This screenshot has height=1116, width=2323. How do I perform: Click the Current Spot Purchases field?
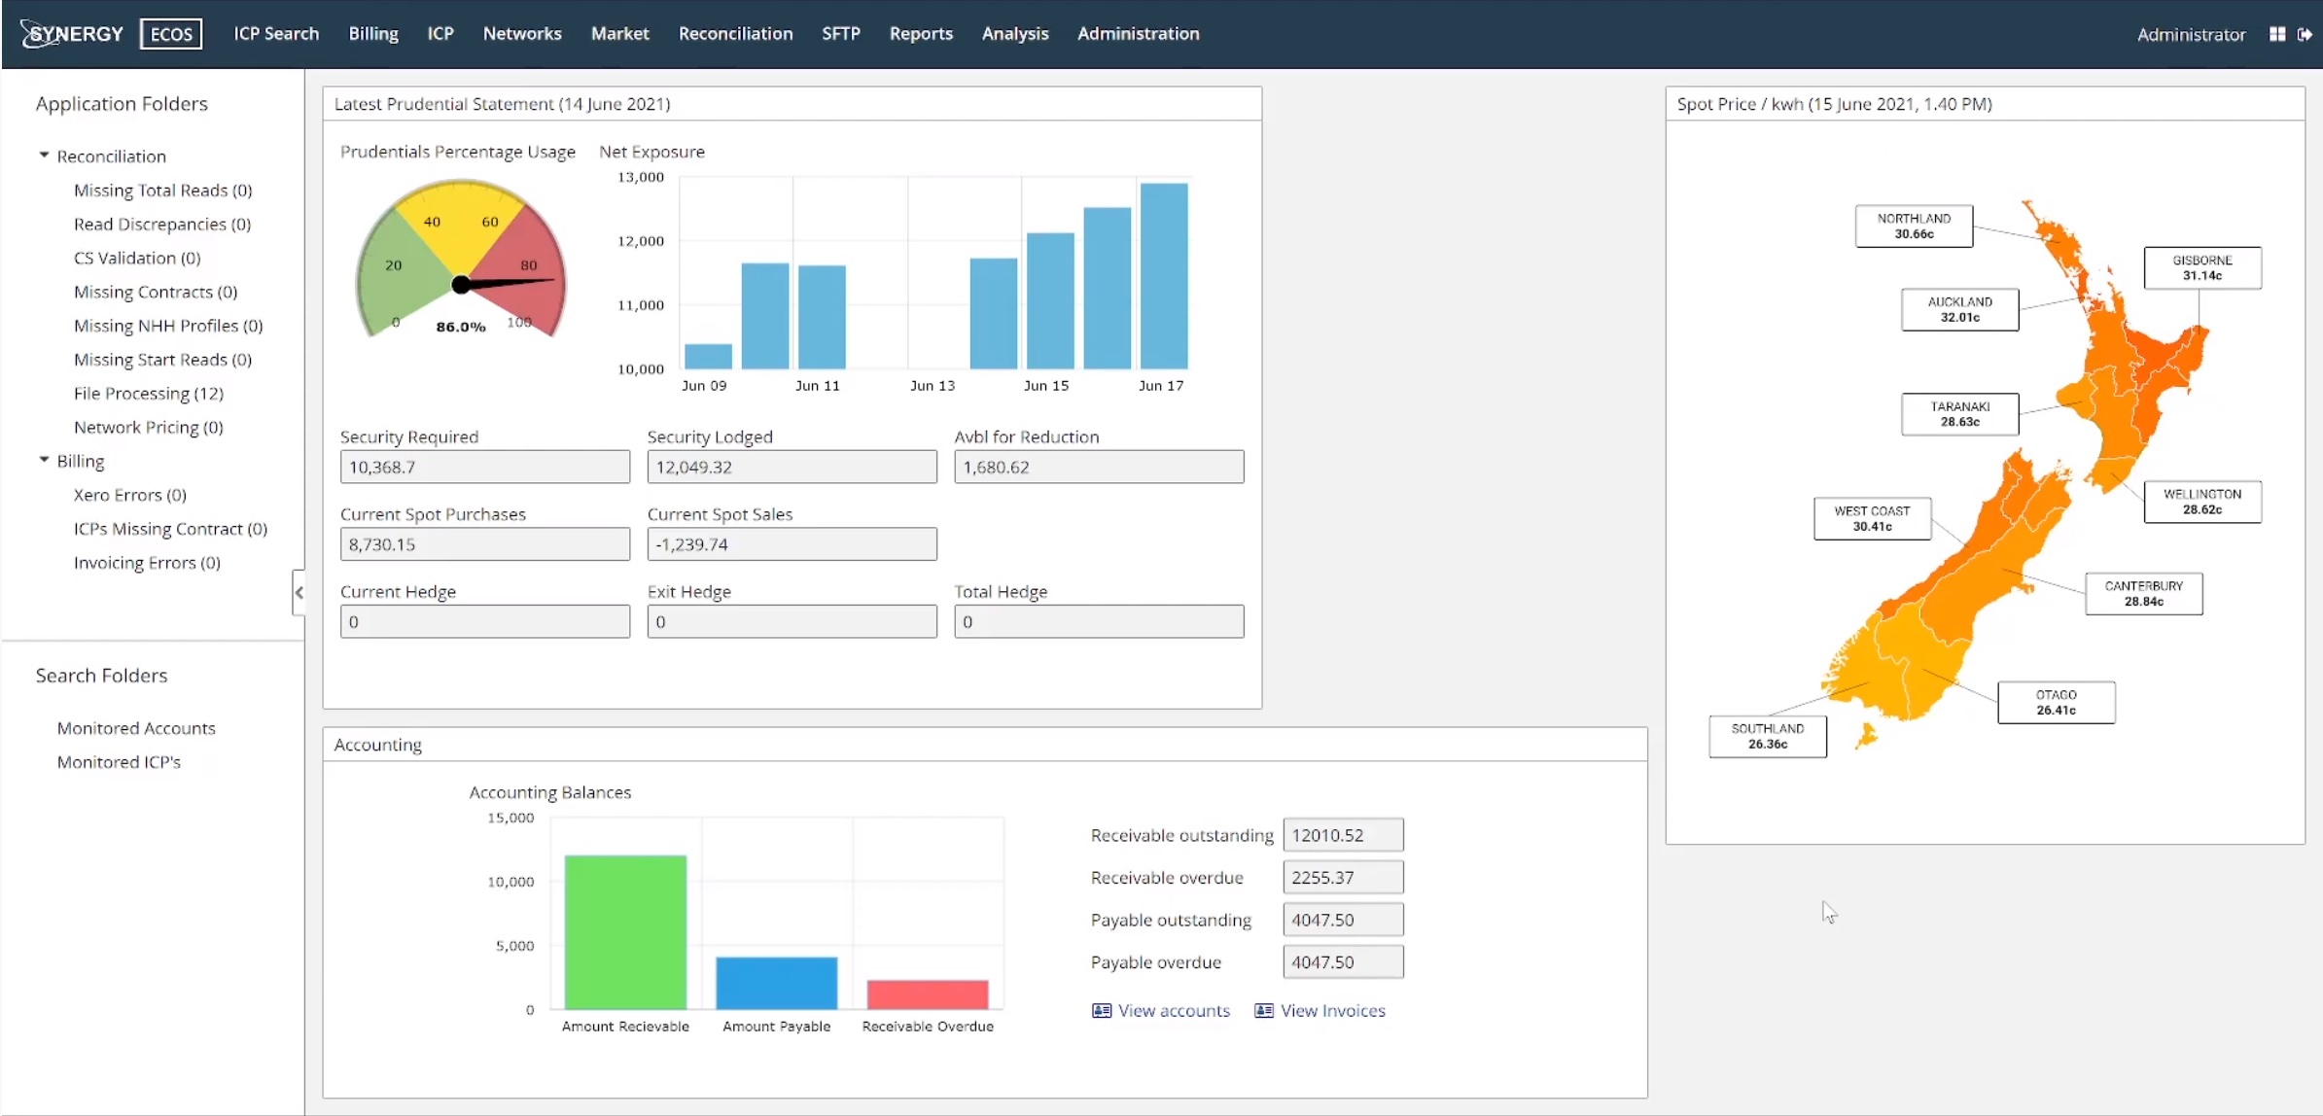(485, 544)
